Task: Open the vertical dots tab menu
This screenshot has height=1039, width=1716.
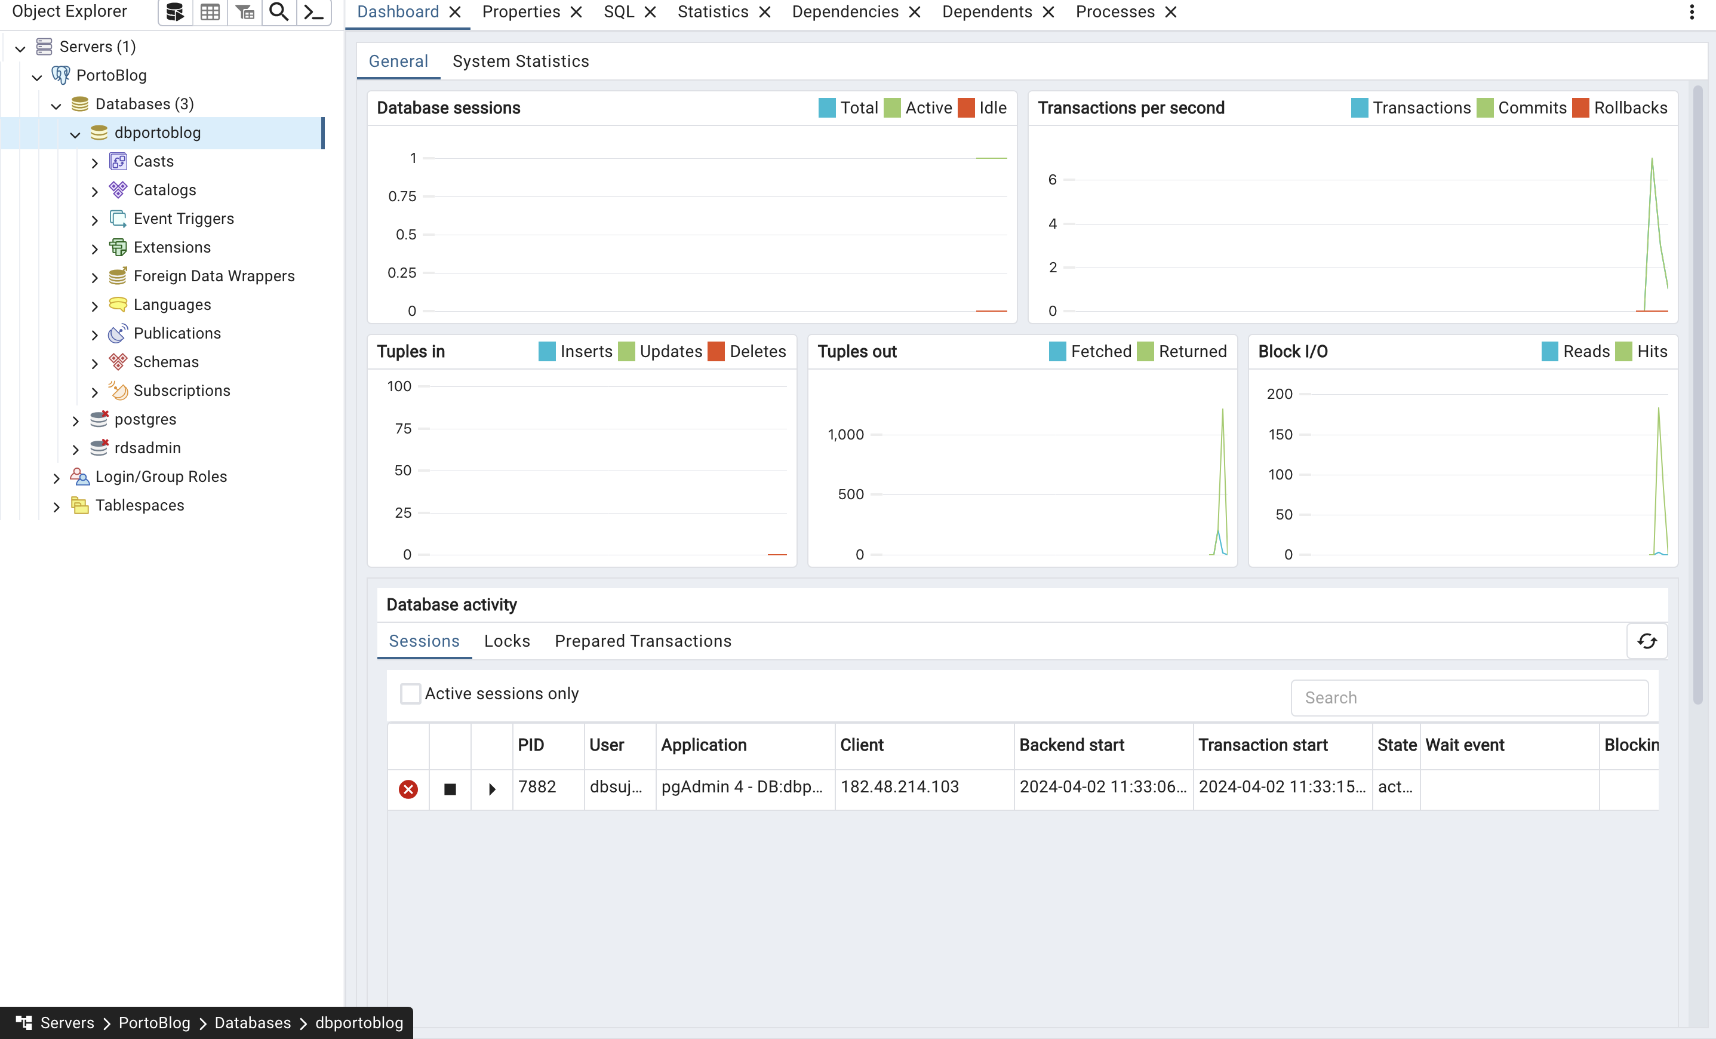Action: coord(1692,12)
